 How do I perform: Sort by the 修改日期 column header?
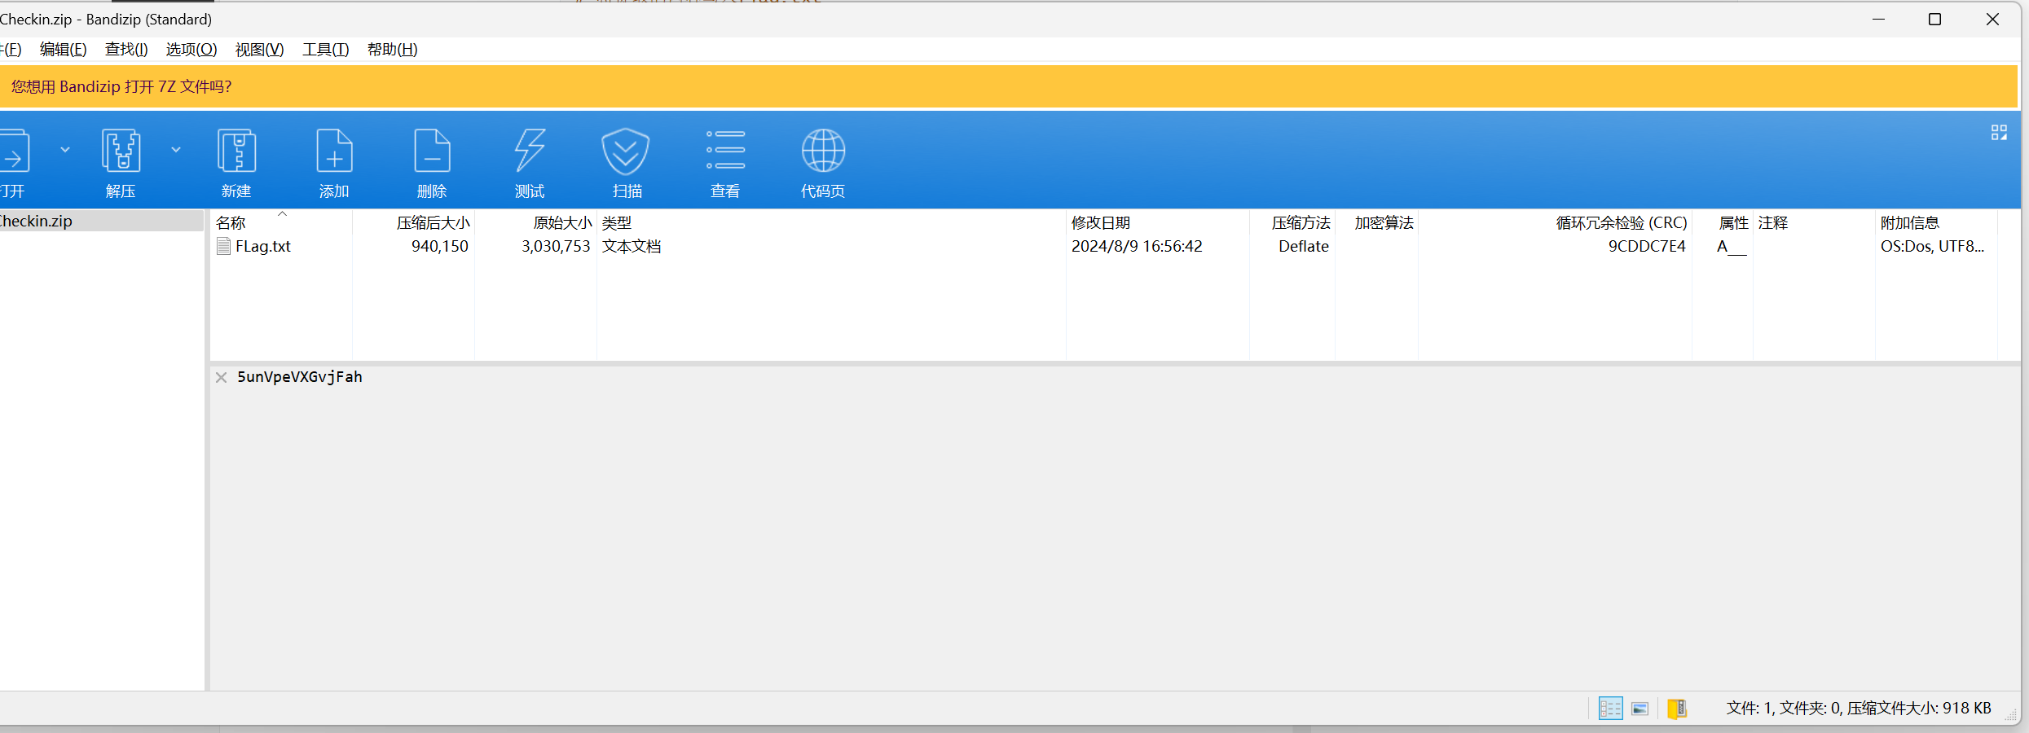tap(1157, 222)
